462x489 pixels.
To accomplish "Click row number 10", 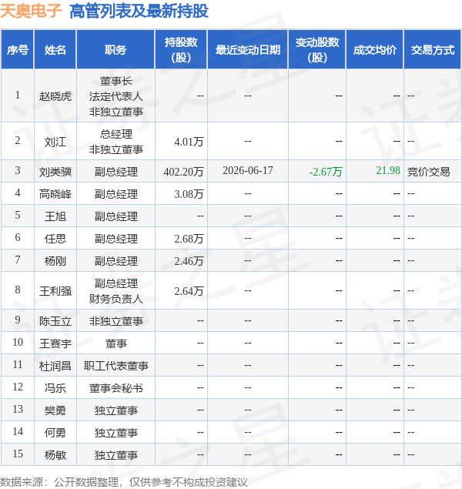I will (18, 342).
